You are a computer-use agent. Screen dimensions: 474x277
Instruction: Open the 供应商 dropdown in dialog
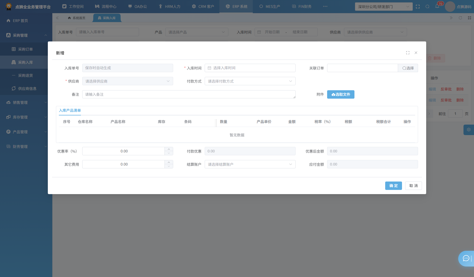click(x=128, y=81)
